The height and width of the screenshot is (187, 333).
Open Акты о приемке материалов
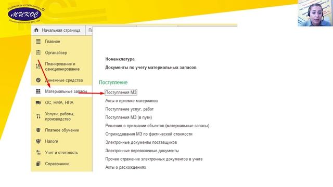[132, 101]
